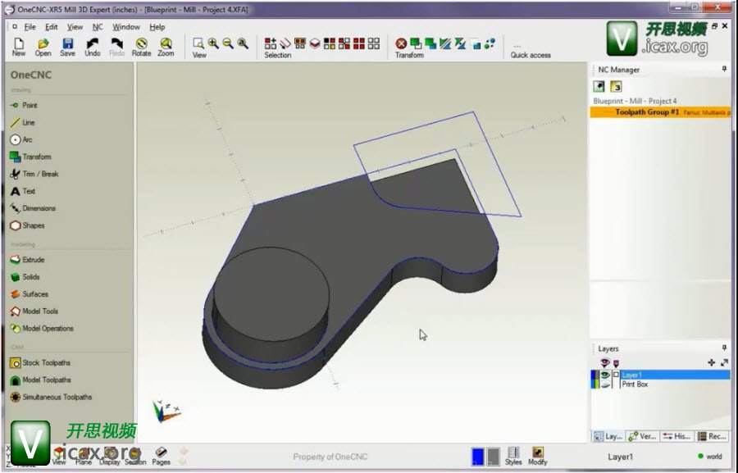Toggle Print Box layer visibility
The height and width of the screenshot is (473, 738).
click(606, 384)
